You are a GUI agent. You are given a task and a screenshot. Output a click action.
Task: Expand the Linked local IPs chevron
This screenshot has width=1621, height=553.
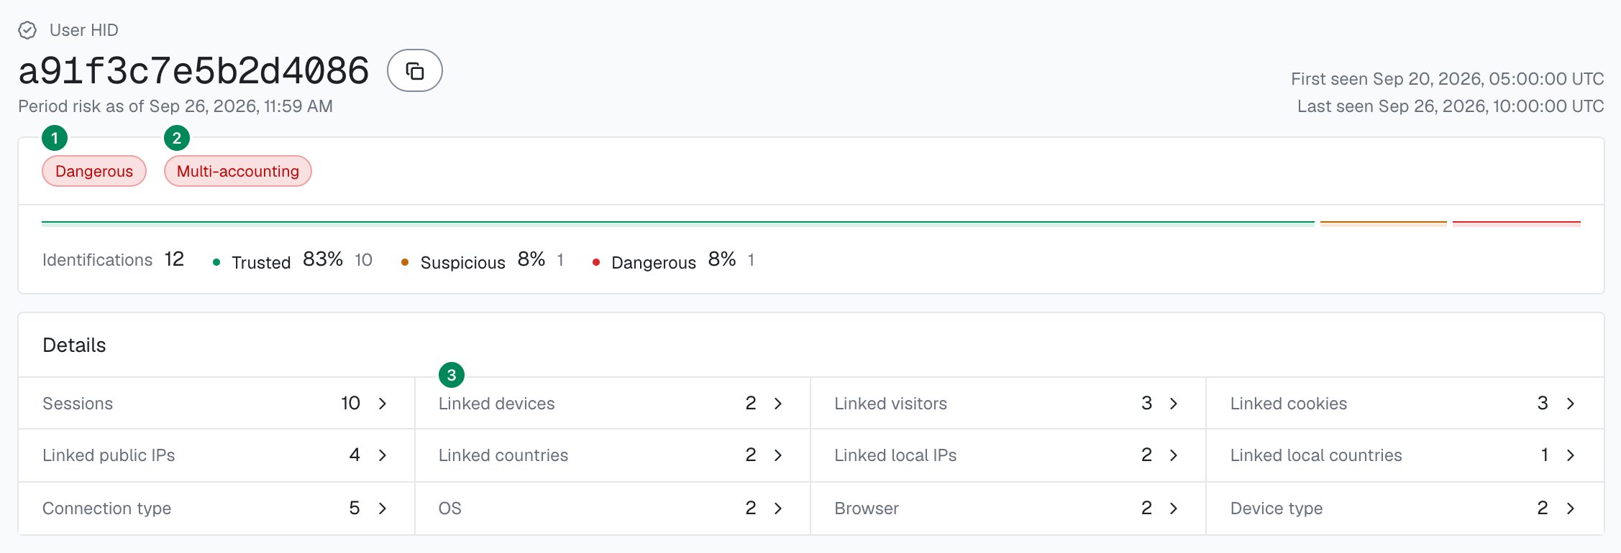pyautogui.click(x=1174, y=455)
